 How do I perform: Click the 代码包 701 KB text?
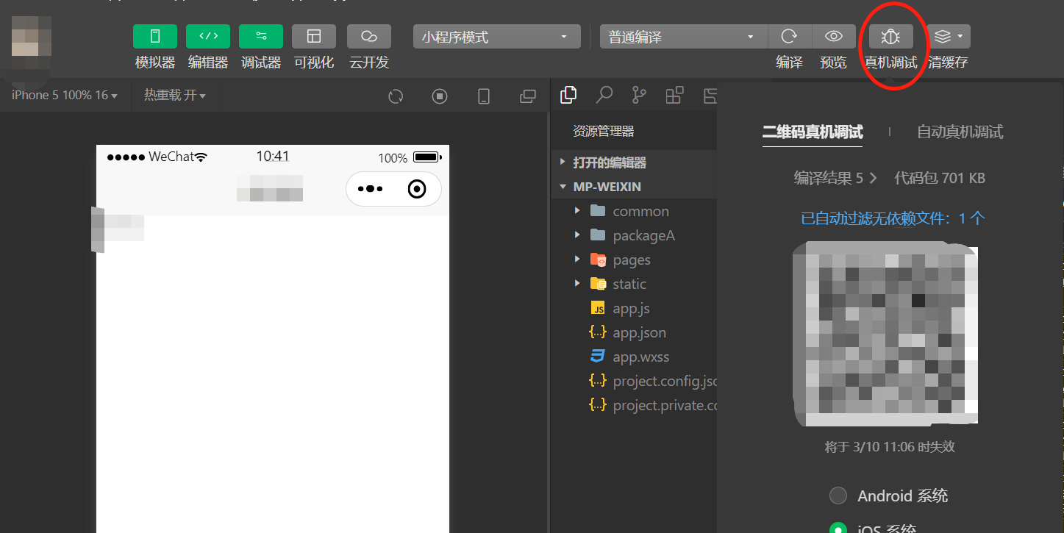click(x=940, y=178)
